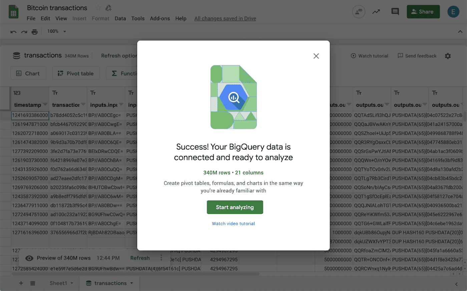This screenshot has height=291, width=467.
Task: Click the activity trend icon
Action: [x=376, y=12]
